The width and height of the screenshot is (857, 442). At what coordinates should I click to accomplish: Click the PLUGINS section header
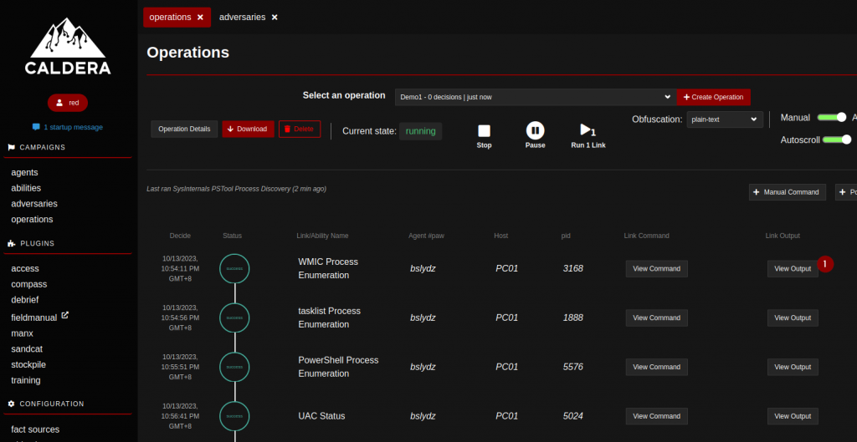coord(37,243)
